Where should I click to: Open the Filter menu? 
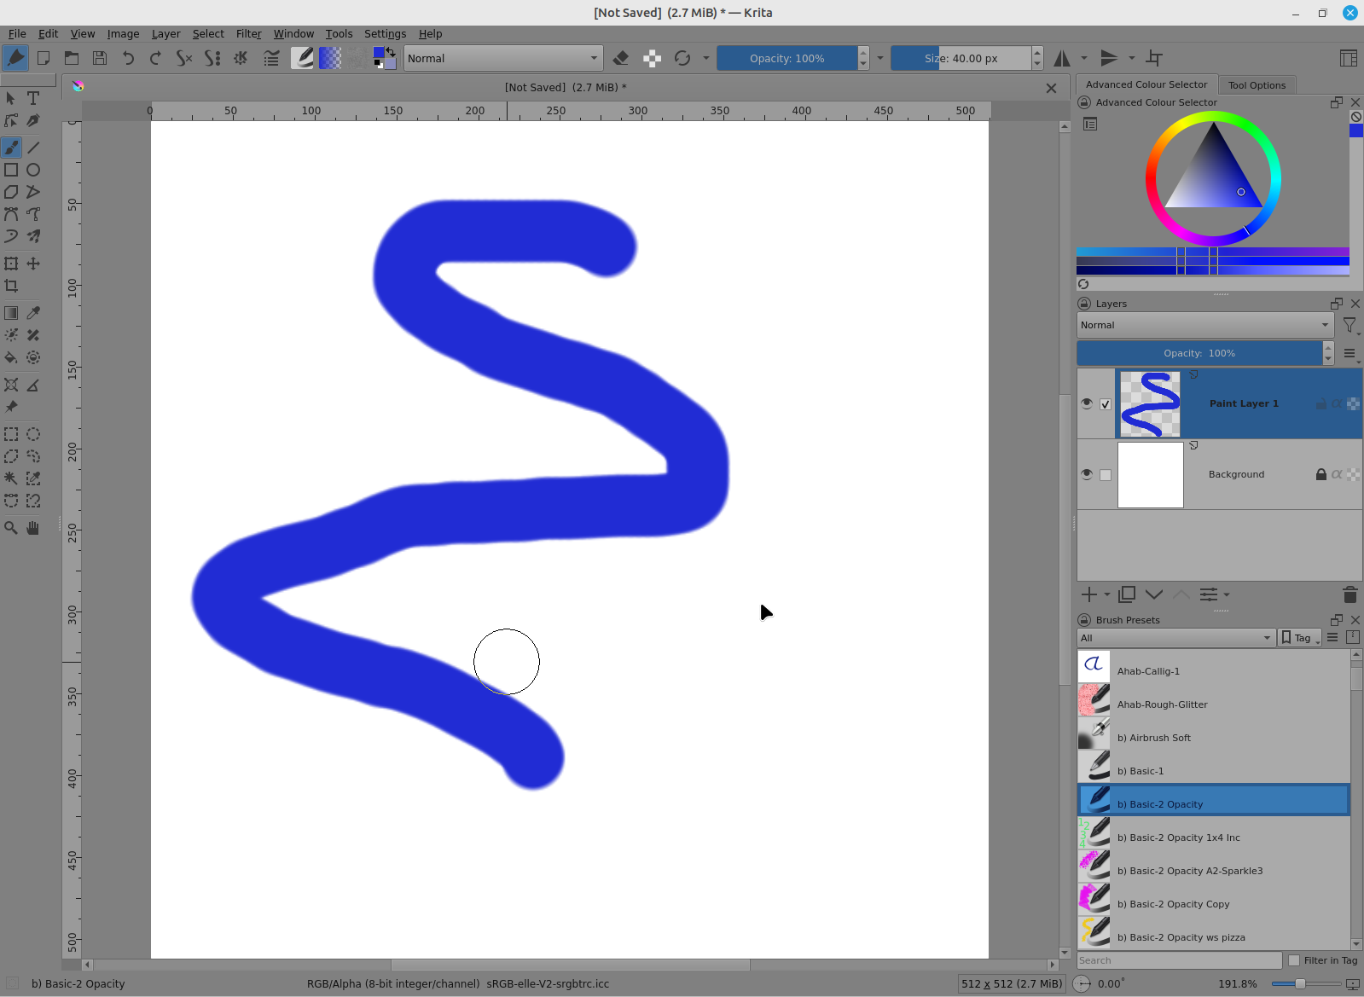pos(248,34)
